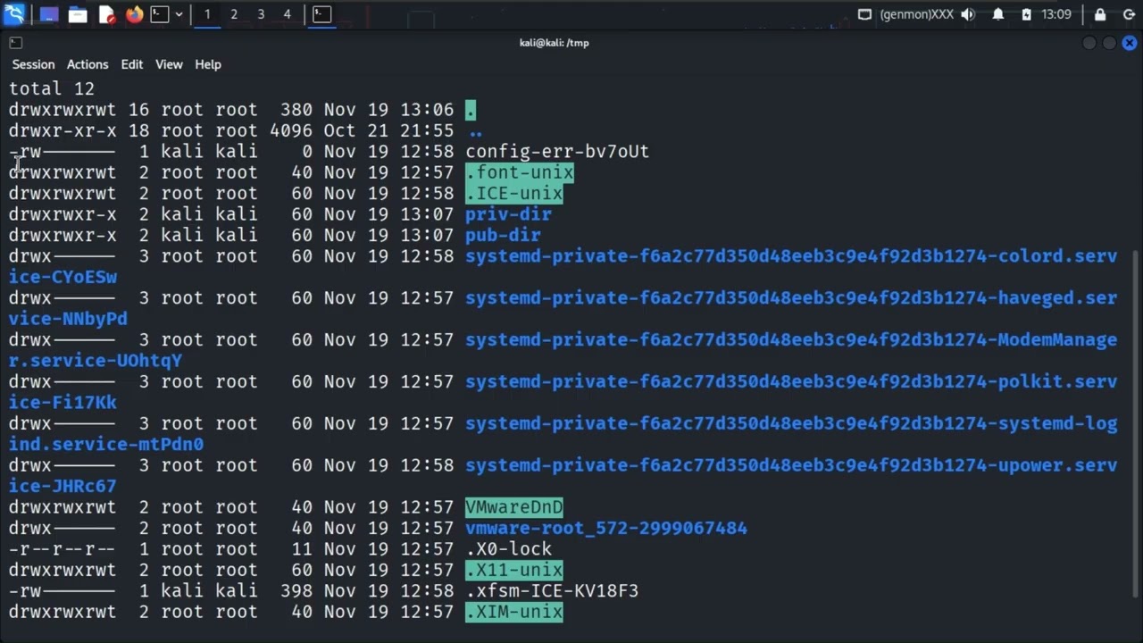Click the 4096 size value
Image resolution: width=1143 pixels, height=643 pixels.
point(291,130)
